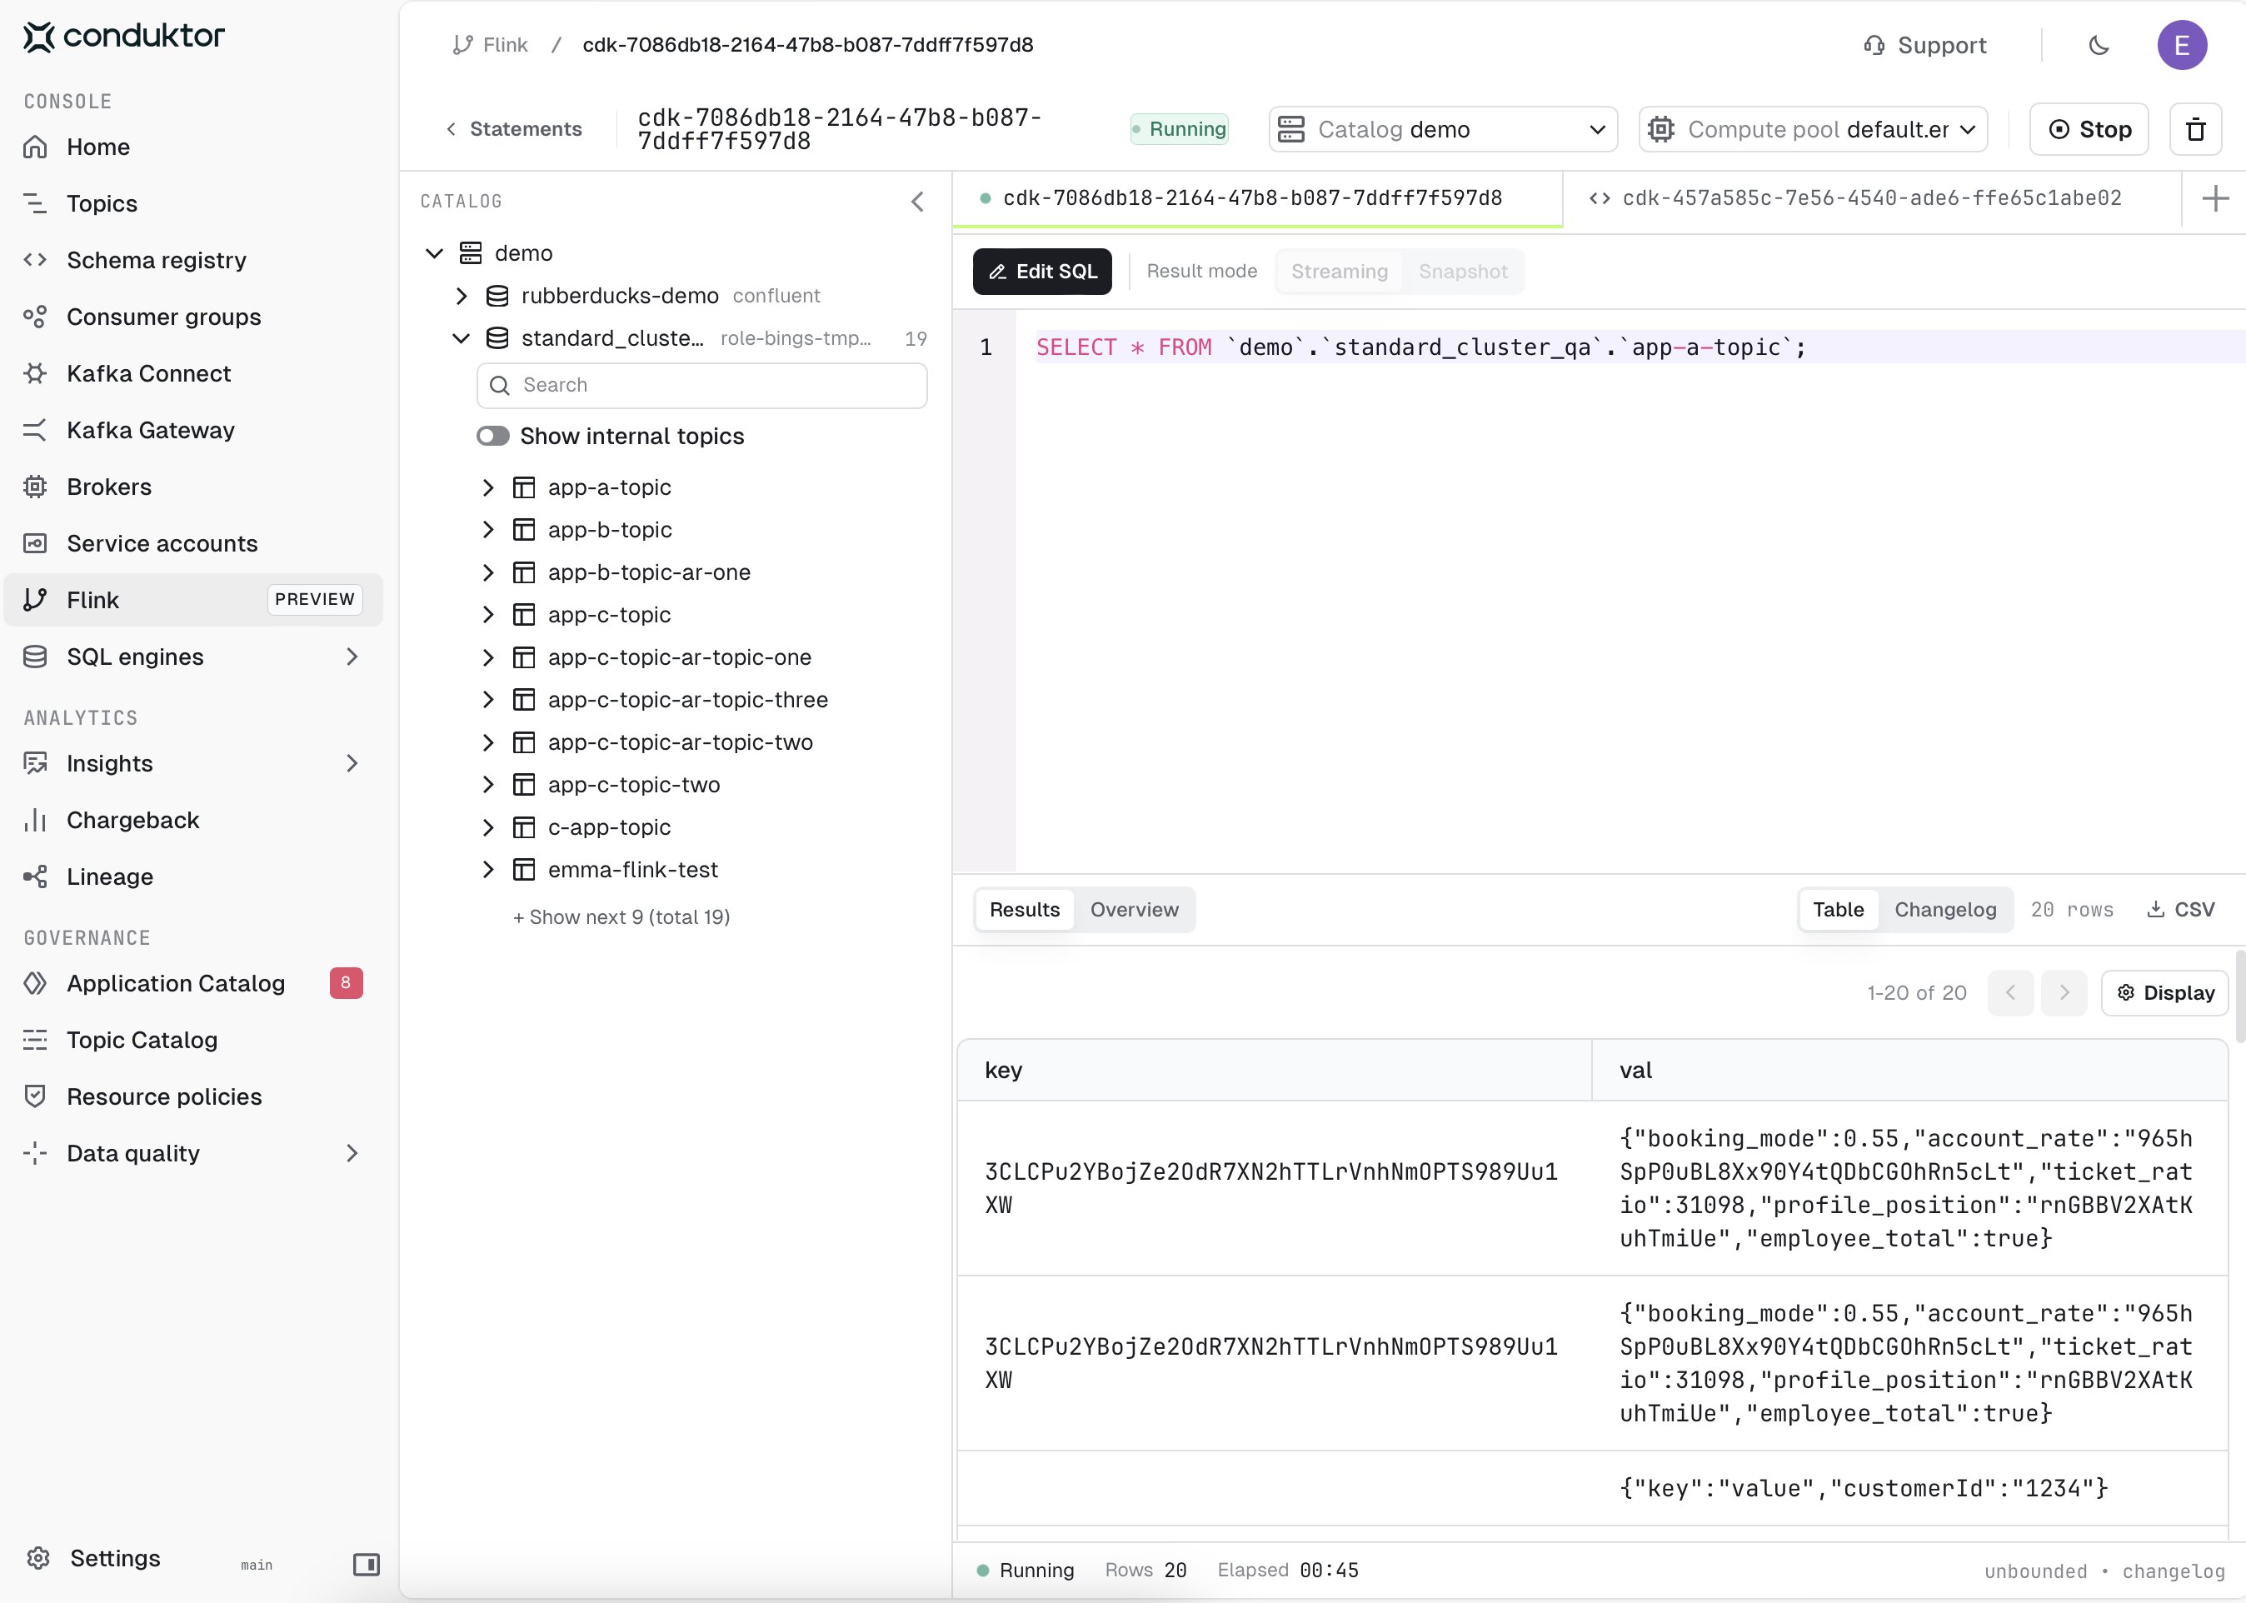Open the Brokers icon
2246x1603 pixels.
[36, 487]
